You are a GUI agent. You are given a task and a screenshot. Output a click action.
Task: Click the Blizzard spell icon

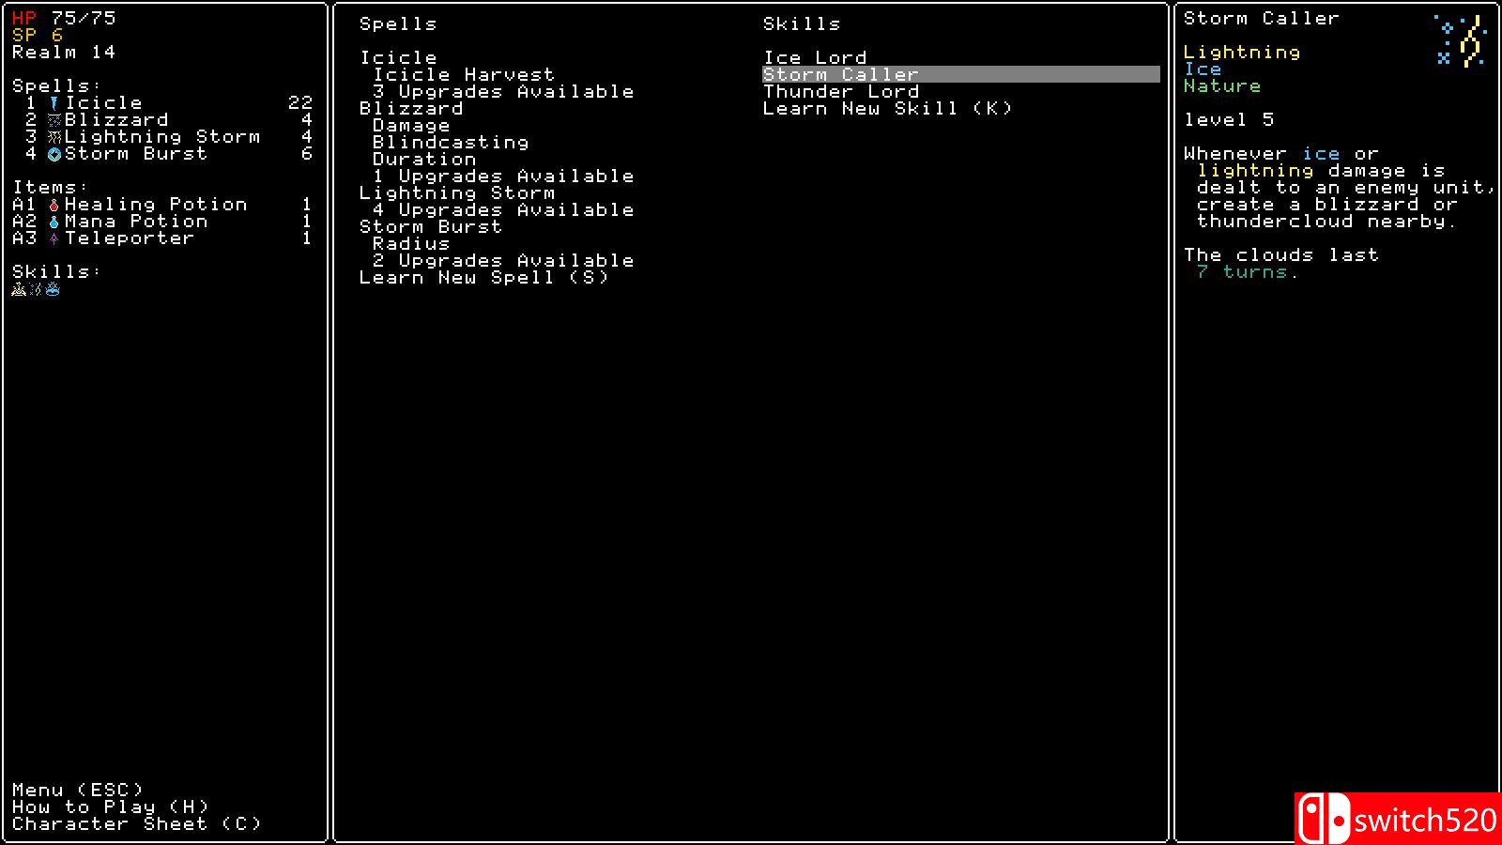tap(54, 120)
